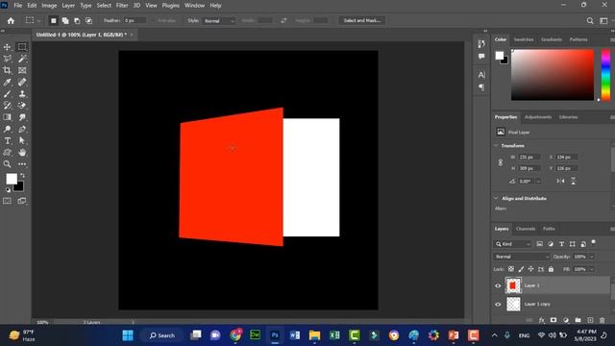
Task: Select the Lasso tool
Action: tap(7, 59)
